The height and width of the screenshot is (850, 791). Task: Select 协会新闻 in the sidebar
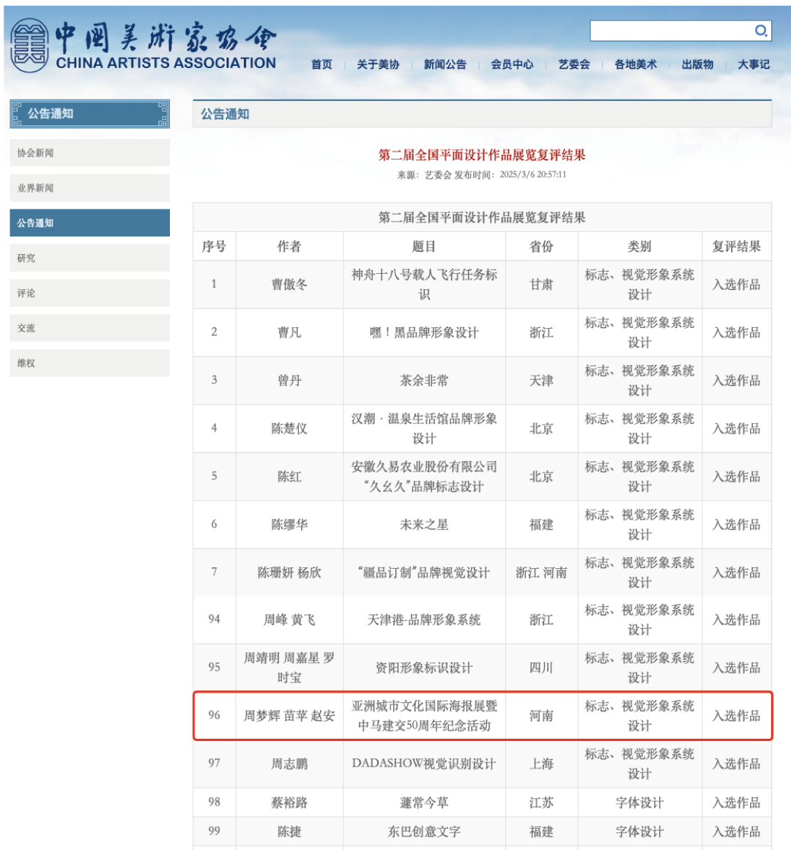(x=89, y=153)
